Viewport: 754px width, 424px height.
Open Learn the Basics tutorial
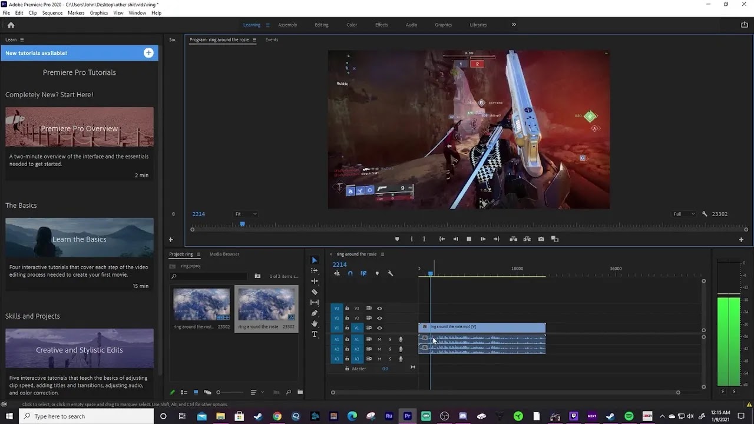pyautogui.click(x=80, y=237)
